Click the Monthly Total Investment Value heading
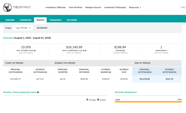The width and height of the screenshot is (186, 113). click(x=20, y=92)
